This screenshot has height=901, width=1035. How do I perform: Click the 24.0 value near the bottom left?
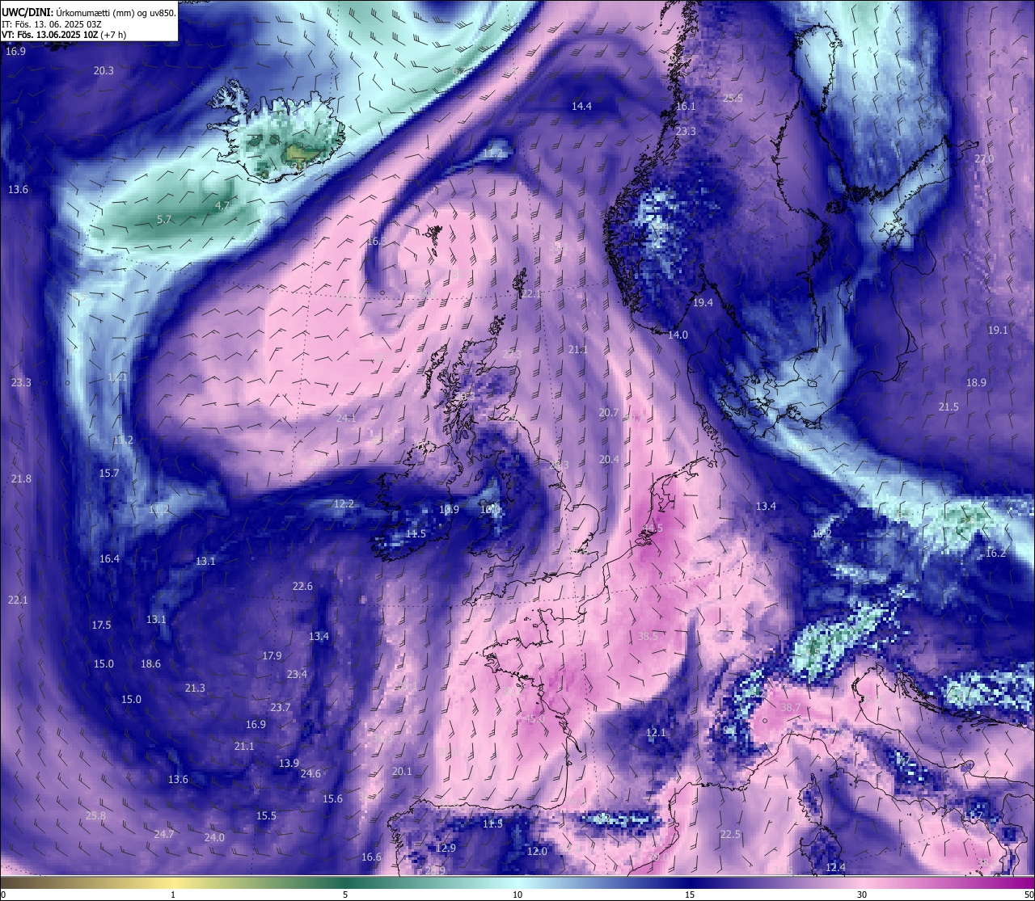(x=214, y=837)
